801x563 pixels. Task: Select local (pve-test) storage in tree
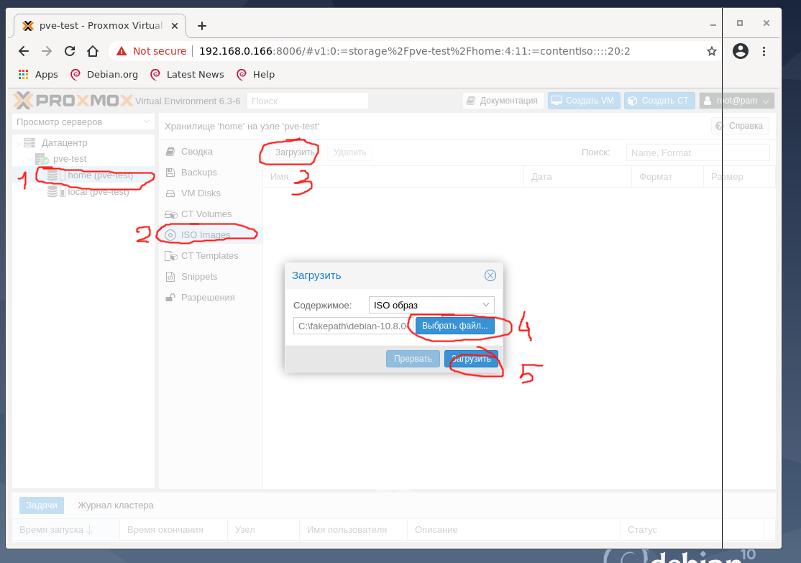coord(98,192)
